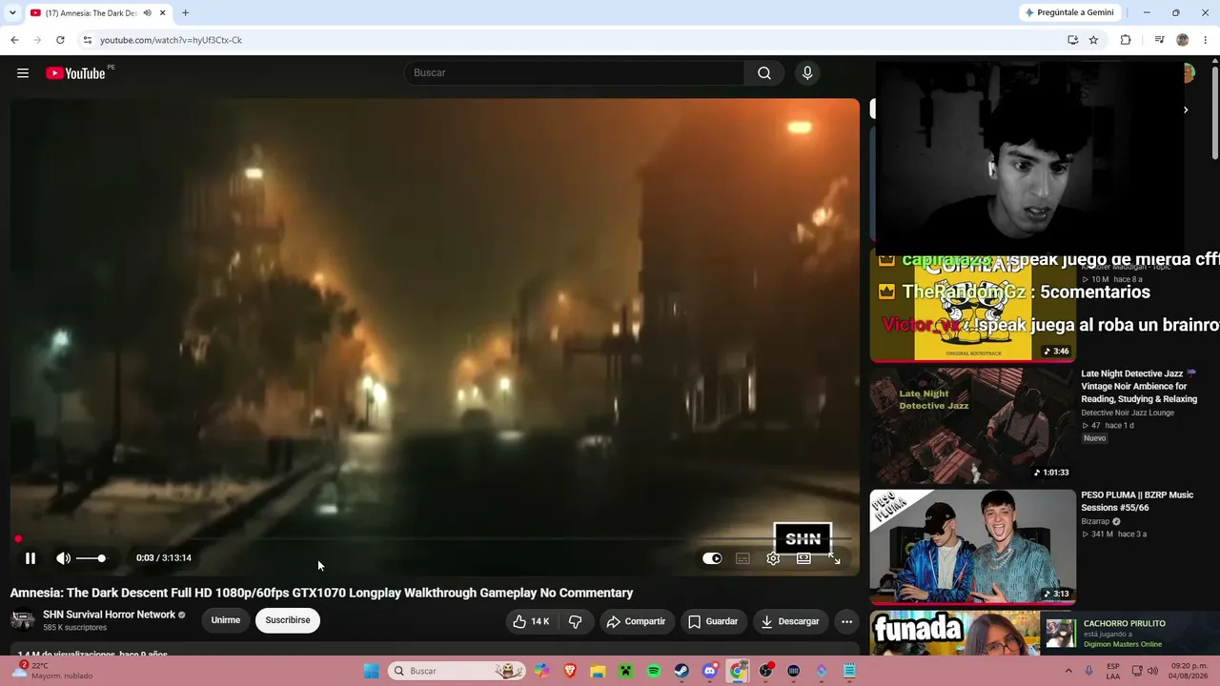View site information icon in address bar

click(x=88, y=40)
